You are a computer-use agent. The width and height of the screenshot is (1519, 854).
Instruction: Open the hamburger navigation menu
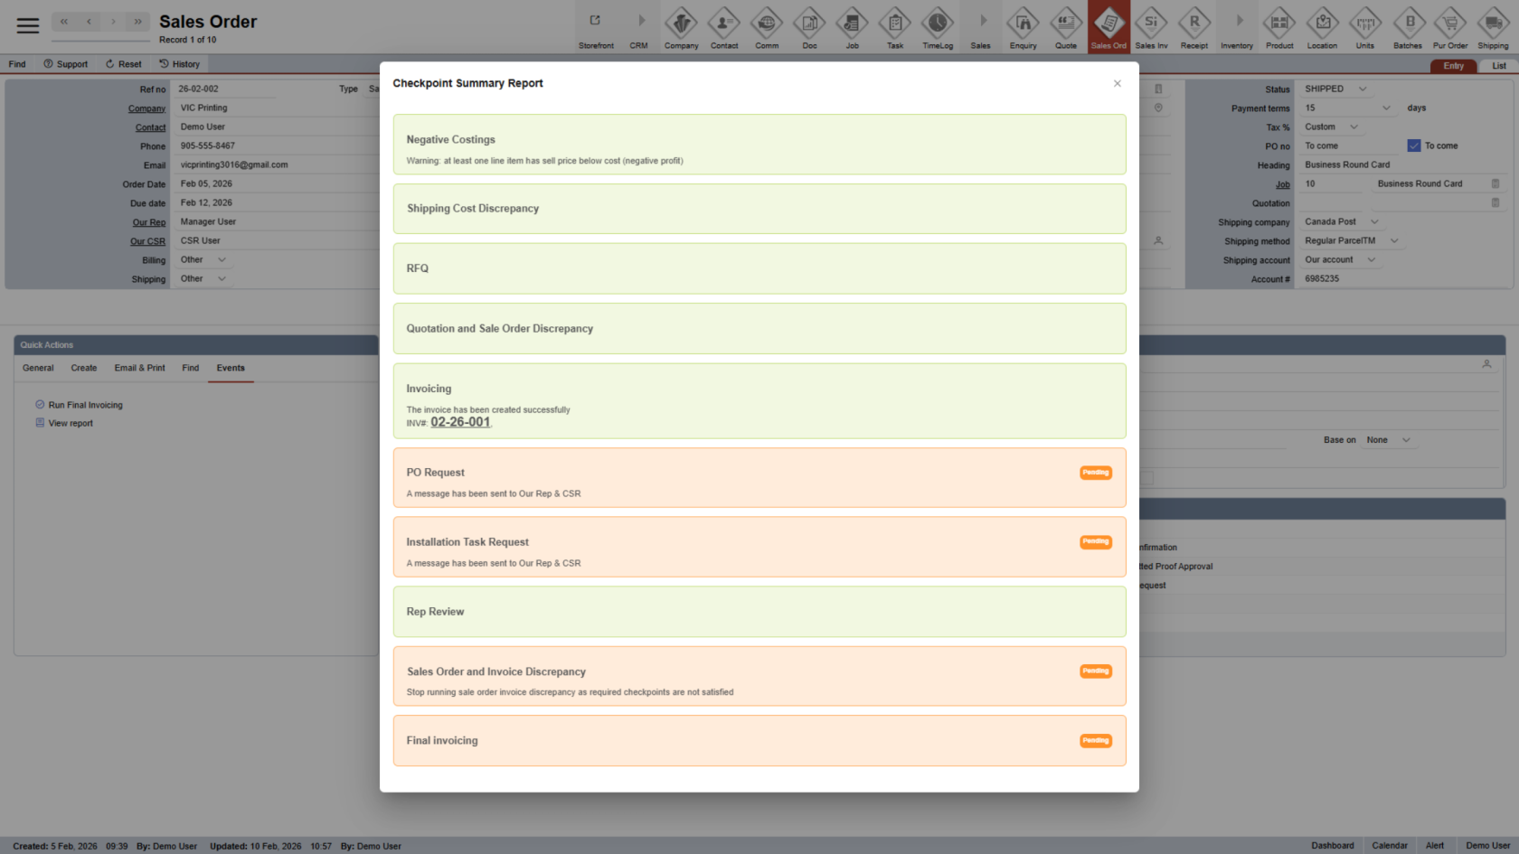point(28,24)
